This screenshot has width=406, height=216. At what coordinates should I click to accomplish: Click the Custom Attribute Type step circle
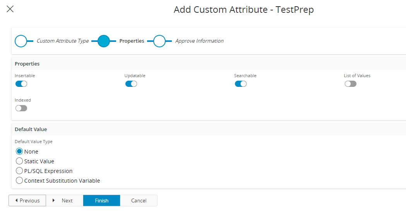(x=21, y=41)
